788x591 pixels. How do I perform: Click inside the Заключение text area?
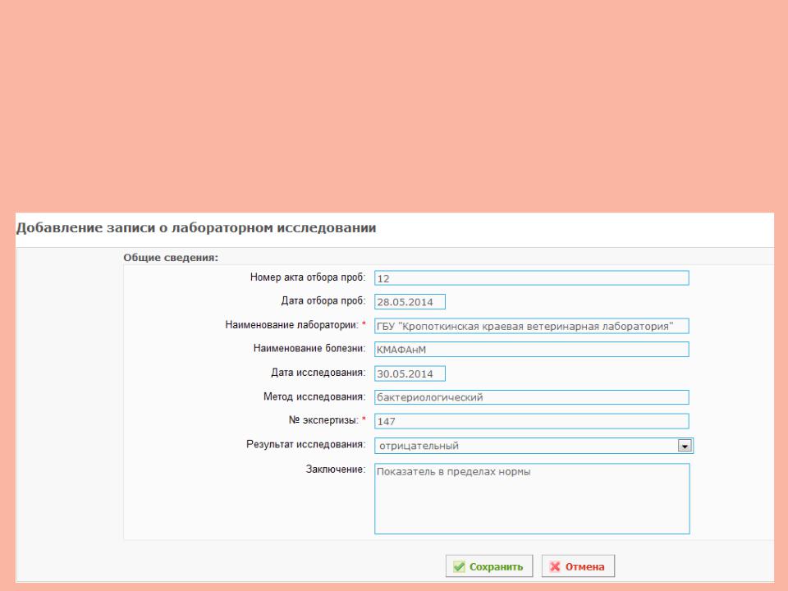(x=532, y=498)
